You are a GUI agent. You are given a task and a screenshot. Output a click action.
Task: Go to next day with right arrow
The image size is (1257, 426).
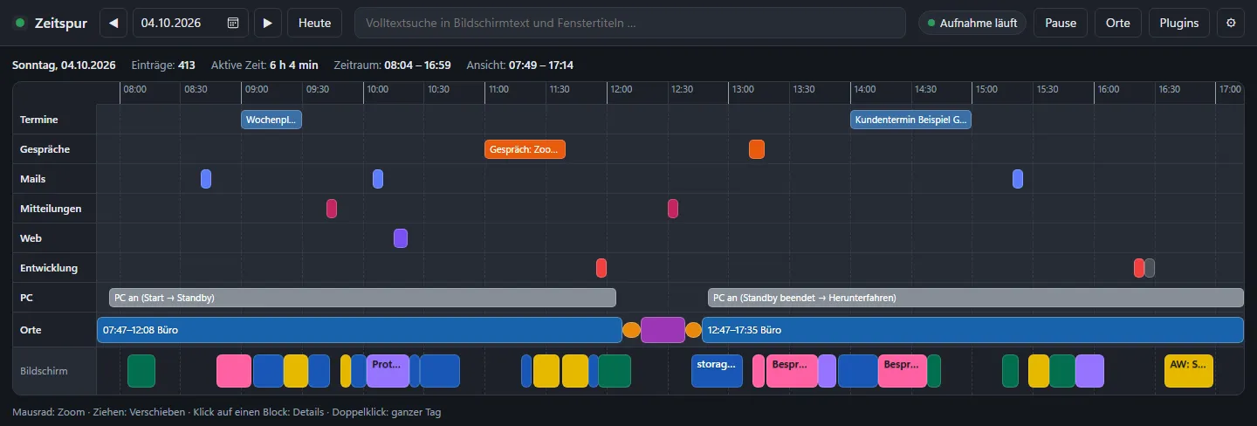point(268,23)
